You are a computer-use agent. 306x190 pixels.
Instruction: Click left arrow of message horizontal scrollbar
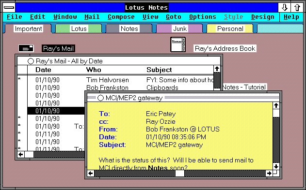pyautogui.click(x=91, y=173)
